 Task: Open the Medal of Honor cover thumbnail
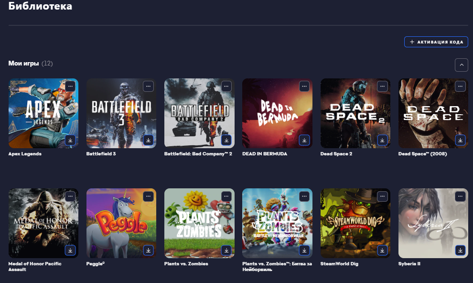pyautogui.click(x=43, y=223)
